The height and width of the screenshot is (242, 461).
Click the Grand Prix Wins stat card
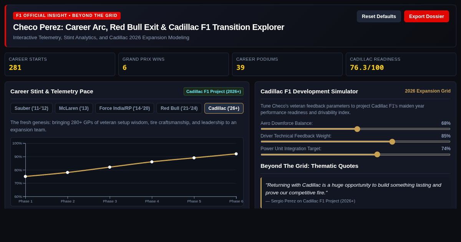click(x=174, y=64)
